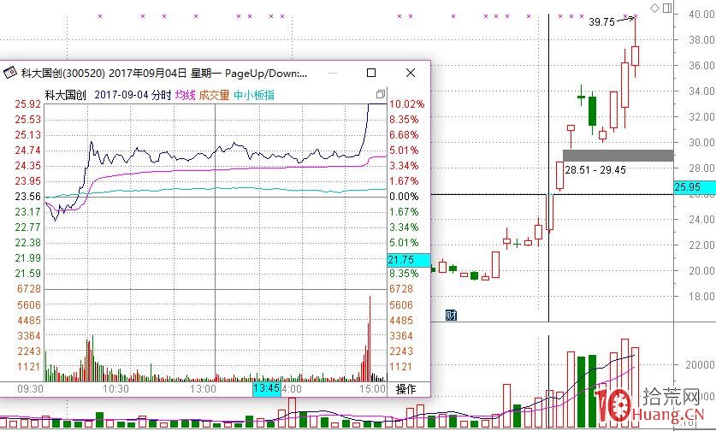Click the restore icon beside 中小板指
This screenshot has width=716, height=431.
pyautogui.click(x=380, y=95)
